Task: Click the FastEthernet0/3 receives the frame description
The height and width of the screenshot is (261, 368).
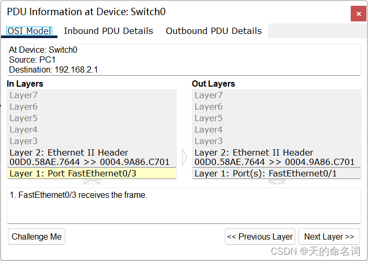Action: [x=78, y=195]
